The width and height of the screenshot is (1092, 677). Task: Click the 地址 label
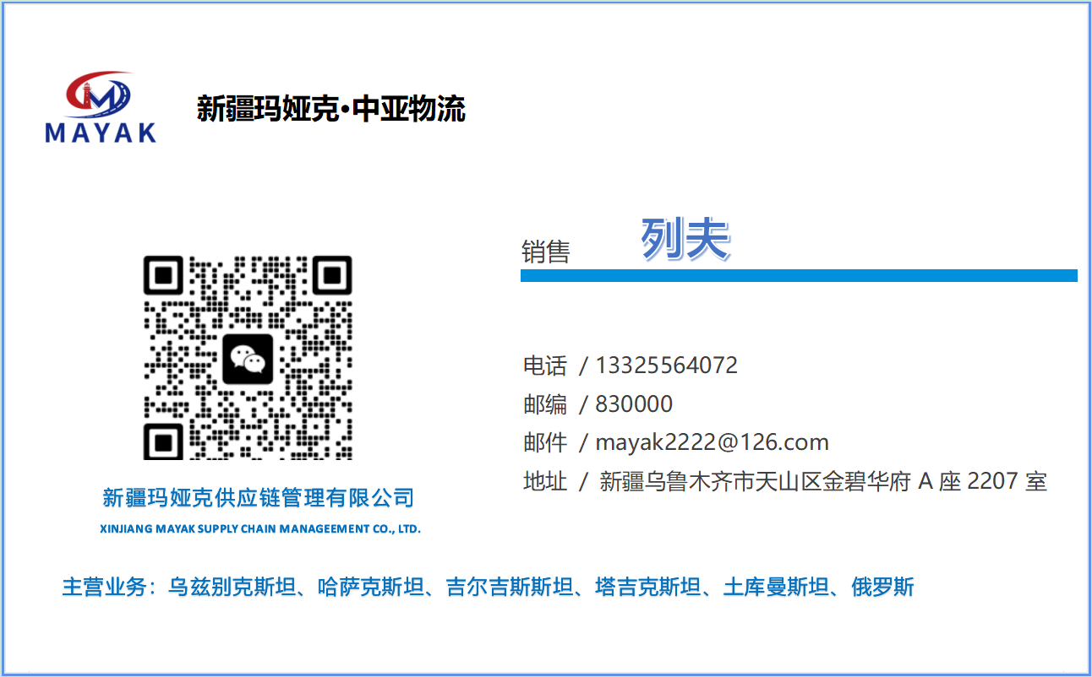tap(545, 482)
